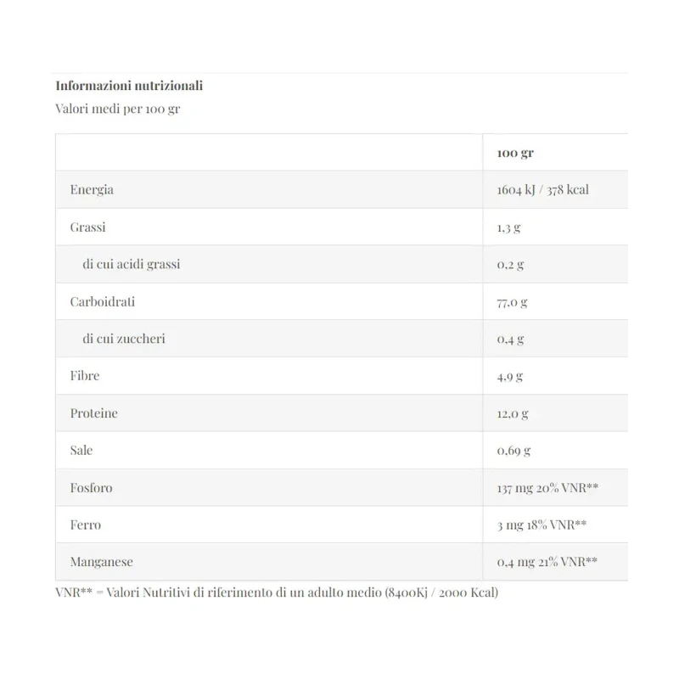Select the 4,9 g fibre value
Screen dimensions: 679x679
point(510,377)
